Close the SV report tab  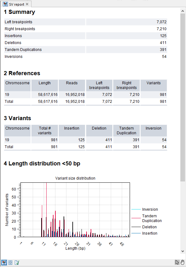click(x=27, y=4)
